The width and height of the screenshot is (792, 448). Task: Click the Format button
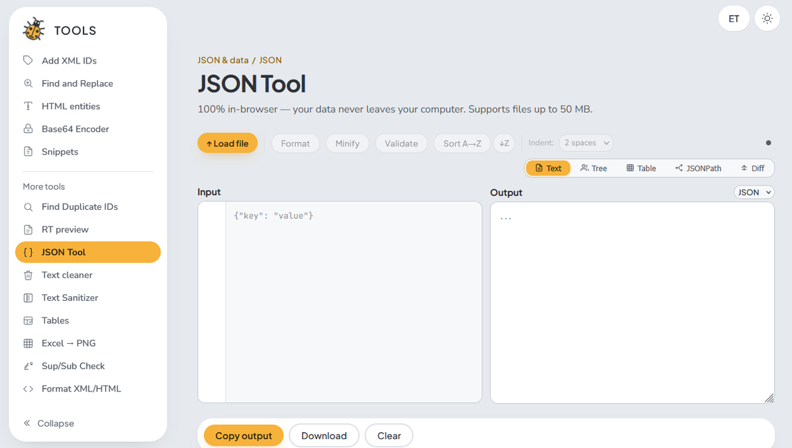(x=296, y=144)
